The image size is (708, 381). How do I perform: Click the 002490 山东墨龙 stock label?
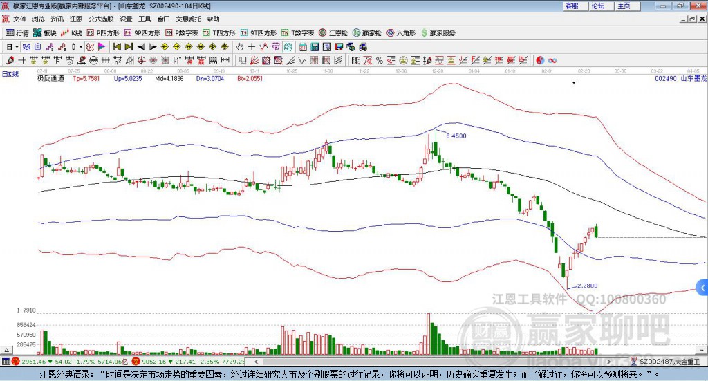[x=680, y=78]
